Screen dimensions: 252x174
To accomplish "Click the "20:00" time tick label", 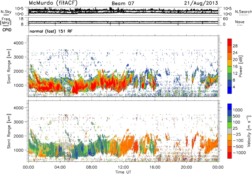I will 186,167.
